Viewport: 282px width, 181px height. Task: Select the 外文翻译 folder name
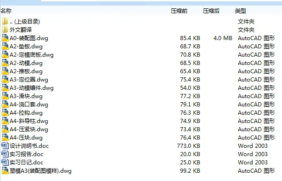(21, 30)
